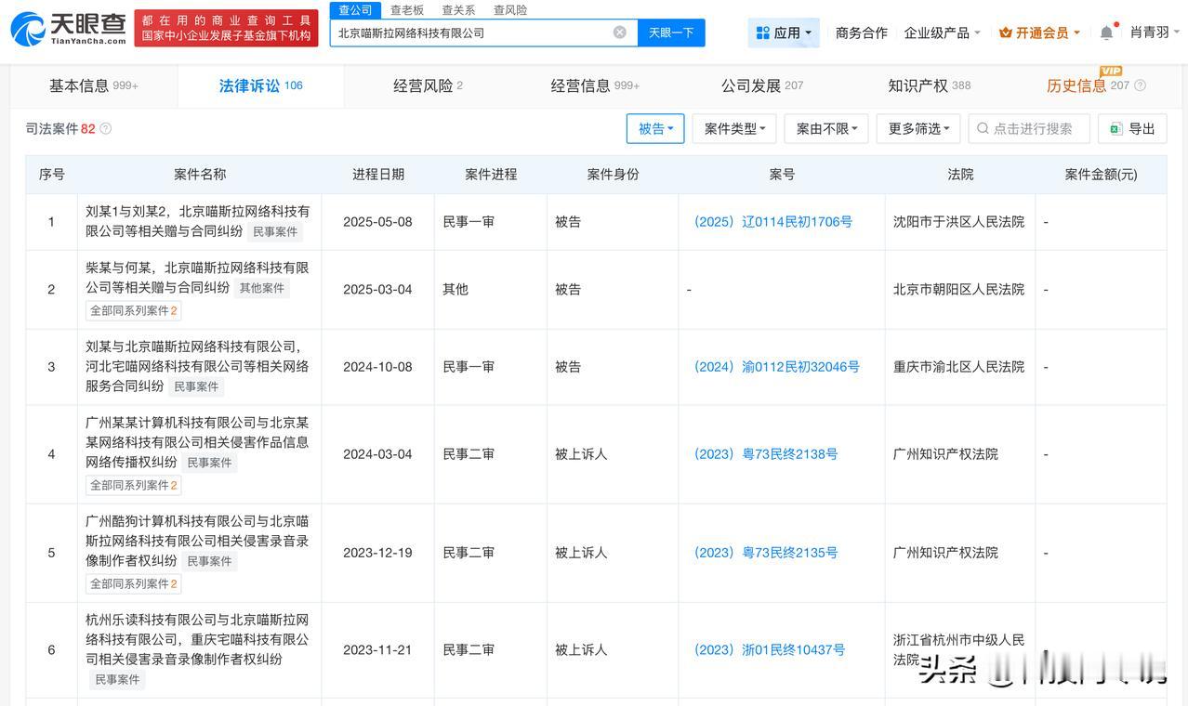Open the 经营信息 tab
Image resolution: width=1188 pixels, height=706 pixels.
click(x=595, y=85)
